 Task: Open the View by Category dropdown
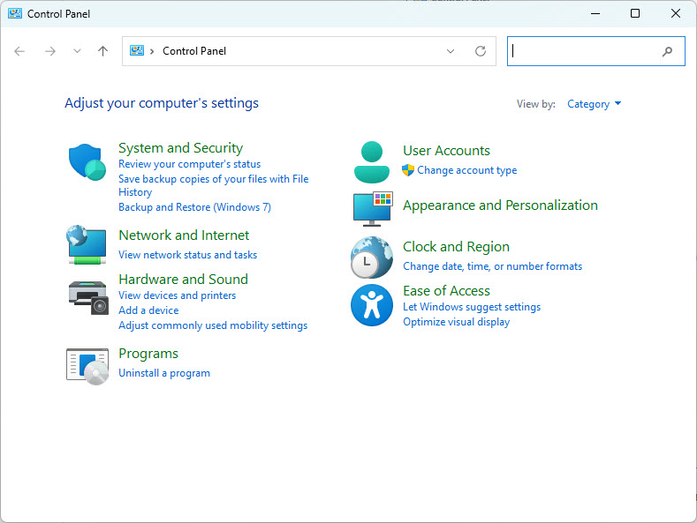(x=594, y=104)
